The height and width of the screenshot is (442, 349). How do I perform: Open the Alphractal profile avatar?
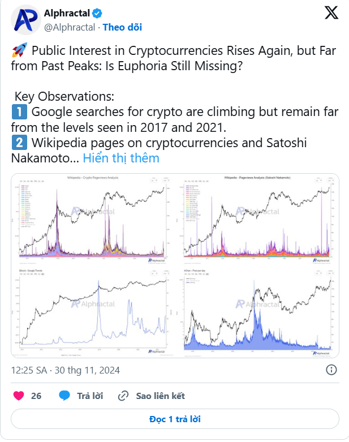(25, 20)
